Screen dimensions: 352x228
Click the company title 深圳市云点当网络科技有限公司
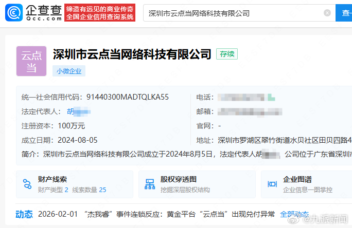point(132,54)
